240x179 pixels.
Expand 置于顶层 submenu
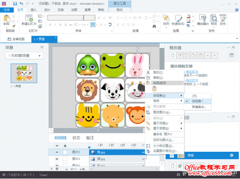164,123
